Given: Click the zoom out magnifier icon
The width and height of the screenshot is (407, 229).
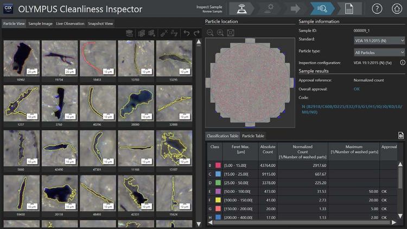Looking at the screenshot, I should [210, 33].
